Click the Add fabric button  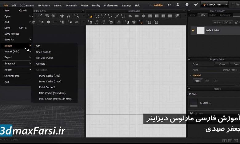(x=217, y=22)
